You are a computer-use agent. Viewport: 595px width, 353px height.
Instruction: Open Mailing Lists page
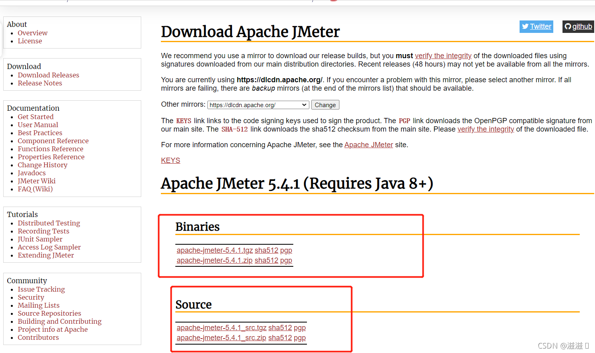39,305
